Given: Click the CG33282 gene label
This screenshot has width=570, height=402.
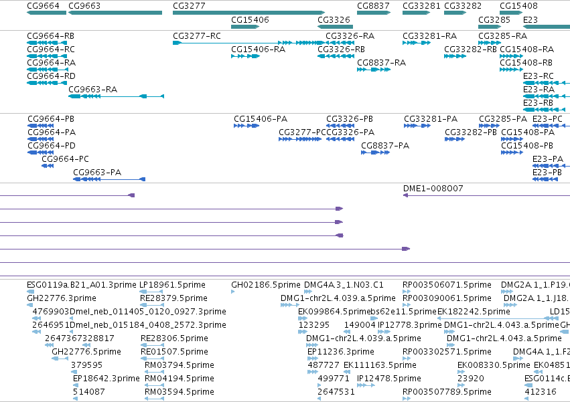Looking at the screenshot, I should pyautogui.click(x=463, y=6).
